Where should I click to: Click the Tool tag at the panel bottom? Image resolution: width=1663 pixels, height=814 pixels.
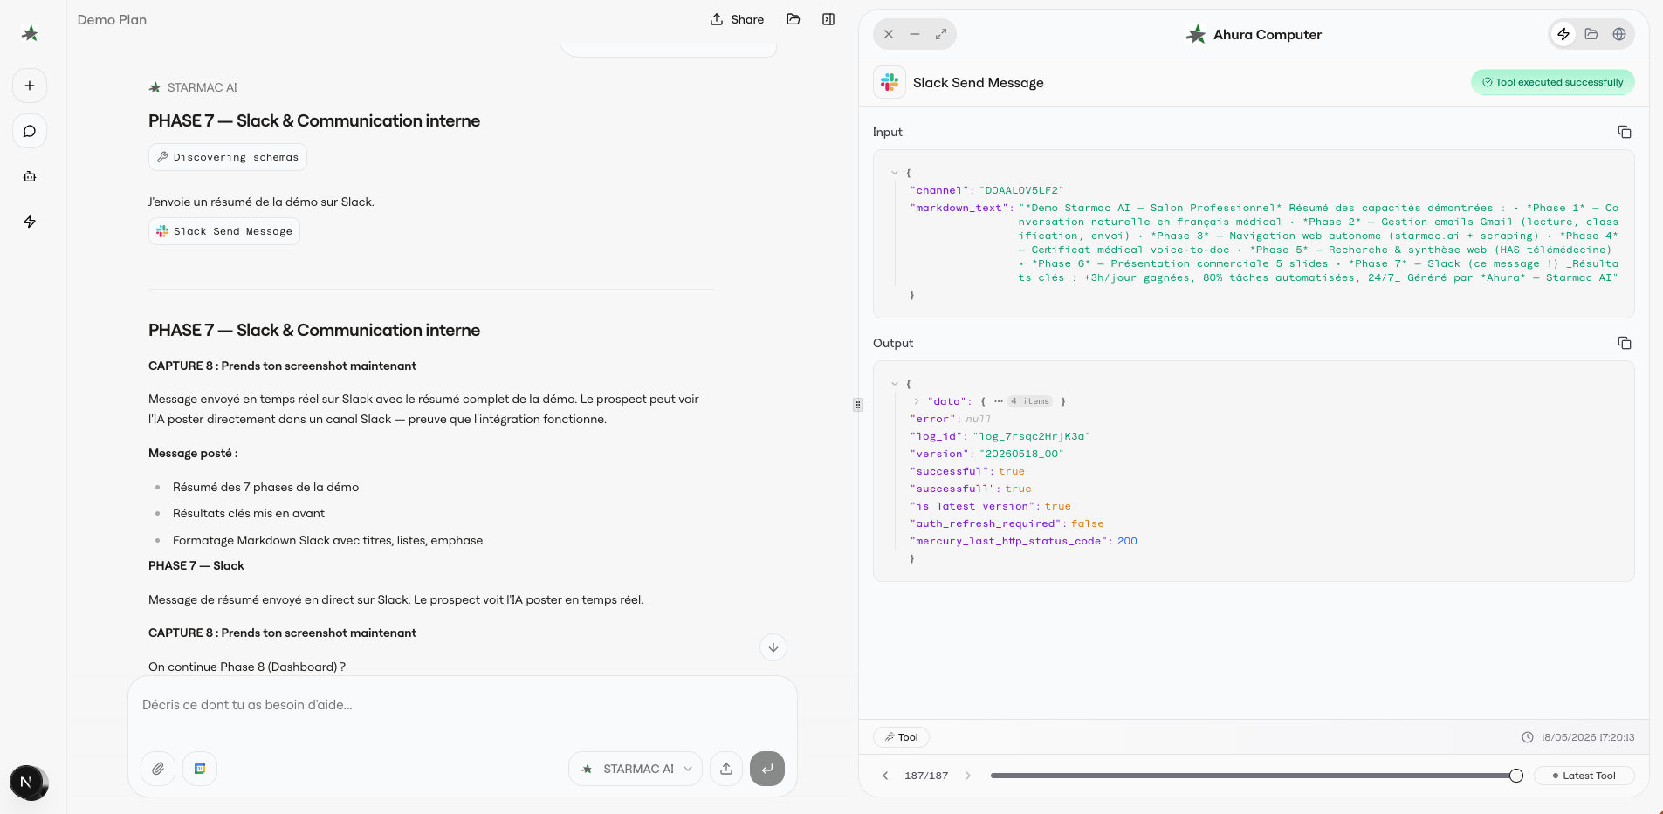[x=902, y=737]
